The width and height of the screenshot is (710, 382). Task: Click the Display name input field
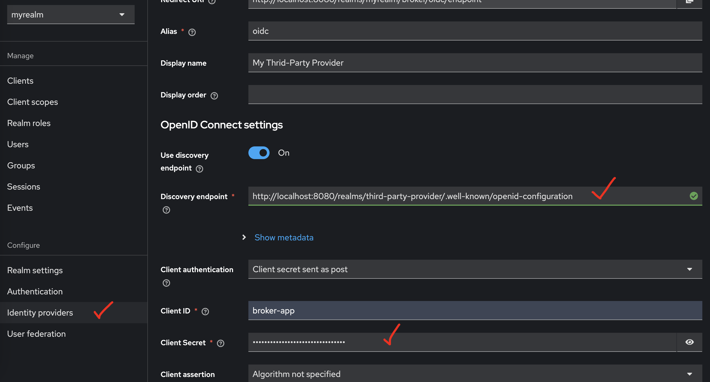475,63
